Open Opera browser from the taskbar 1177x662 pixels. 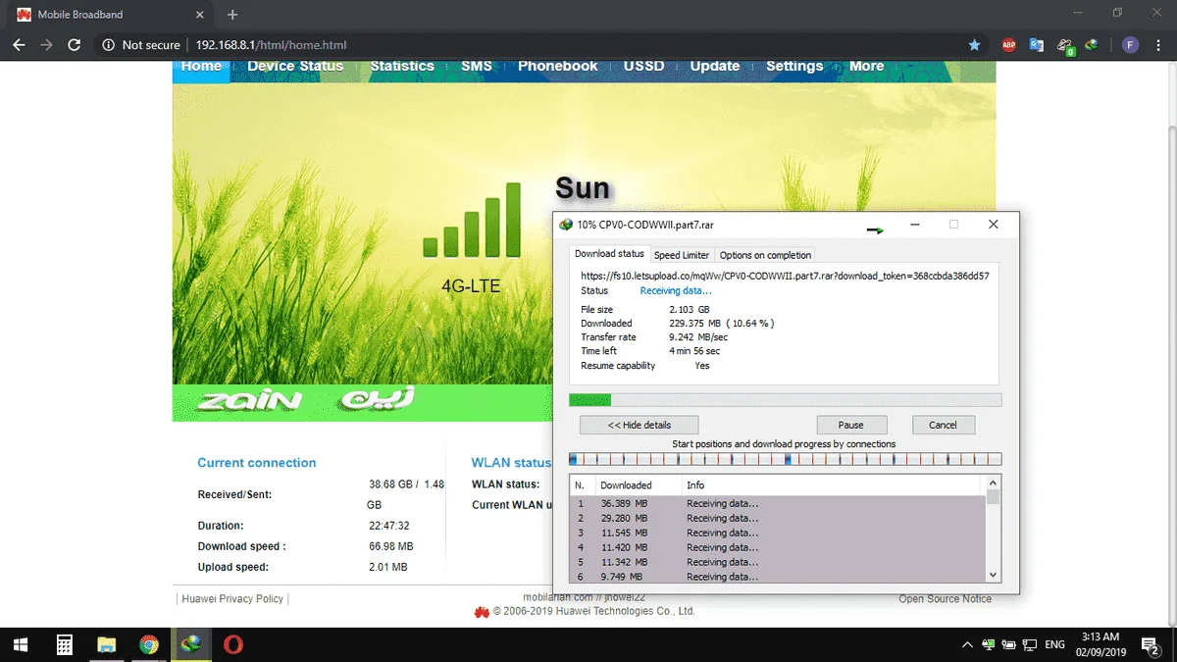233,644
